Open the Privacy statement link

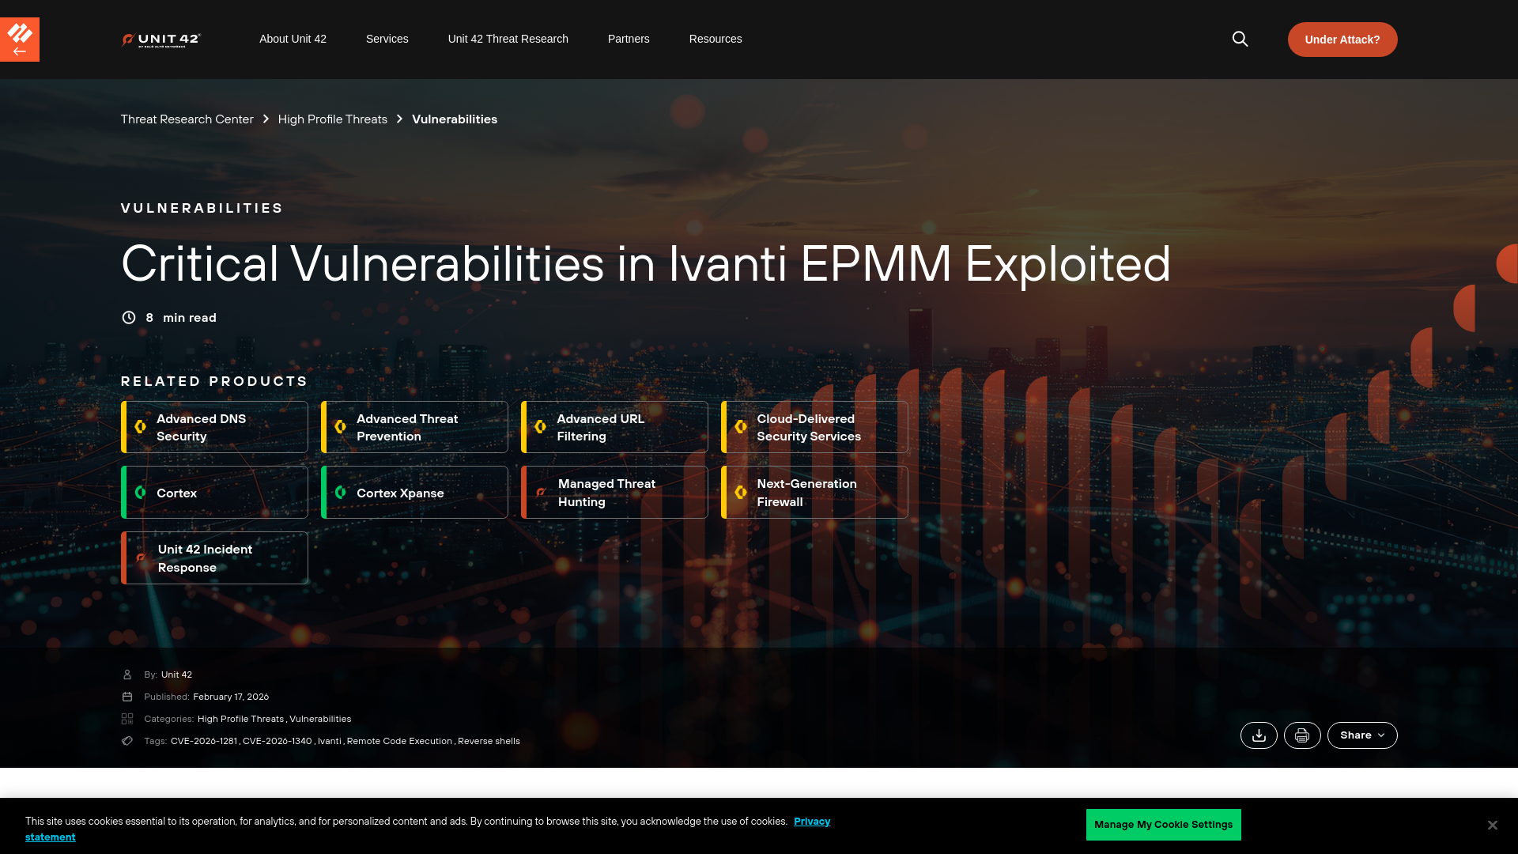(812, 821)
